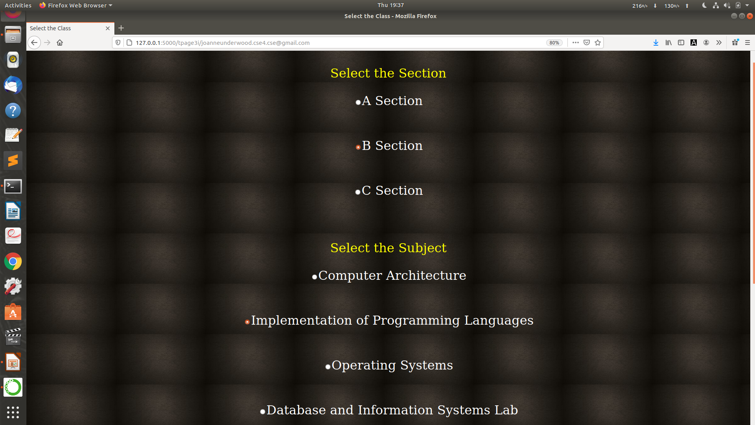Go back with the back arrow
The width and height of the screenshot is (755, 425).
click(34, 42)
